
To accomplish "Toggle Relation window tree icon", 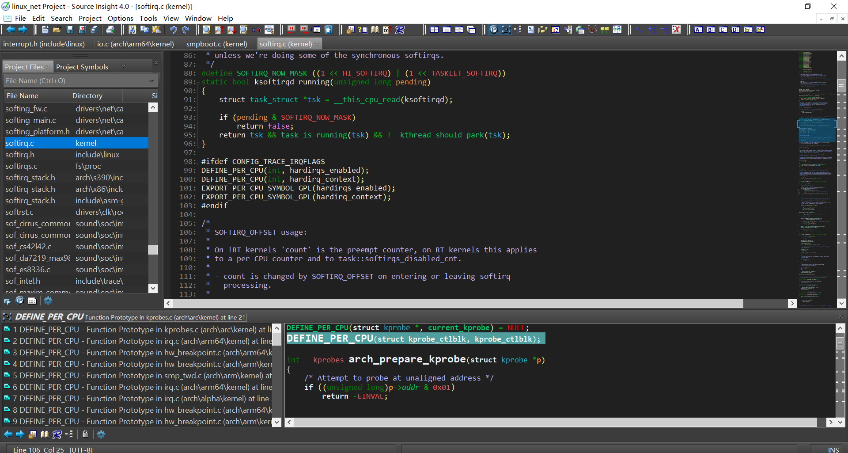I will [x=518, y=30].
